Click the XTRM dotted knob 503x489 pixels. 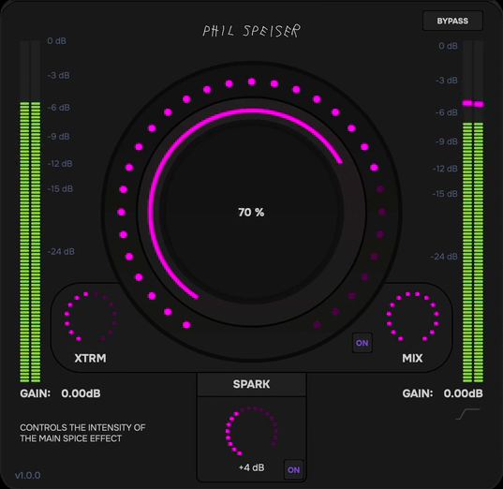[91, 317]
